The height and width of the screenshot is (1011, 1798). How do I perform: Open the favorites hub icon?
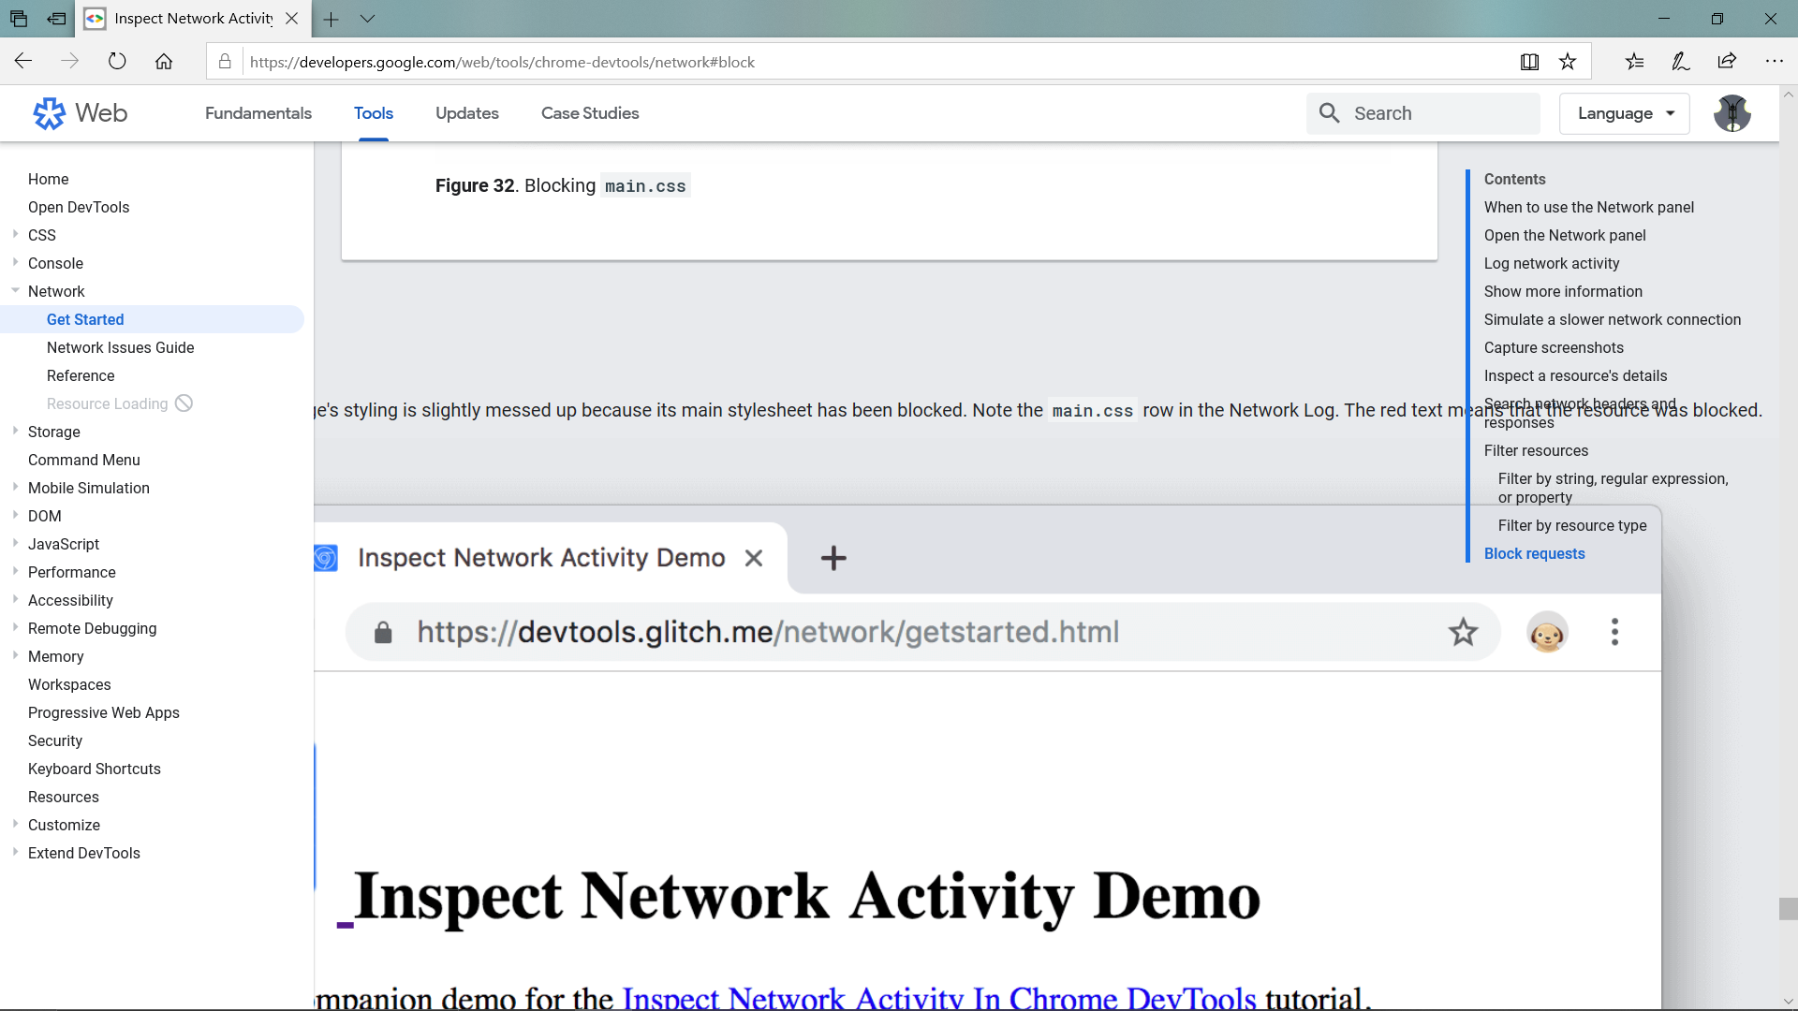[x=1635, y=61]
